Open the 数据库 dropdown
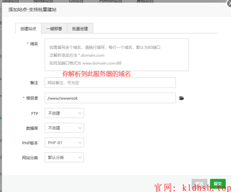Image resolution: width=231 pixels, height=192 pixels. click(x=64, y=128)
